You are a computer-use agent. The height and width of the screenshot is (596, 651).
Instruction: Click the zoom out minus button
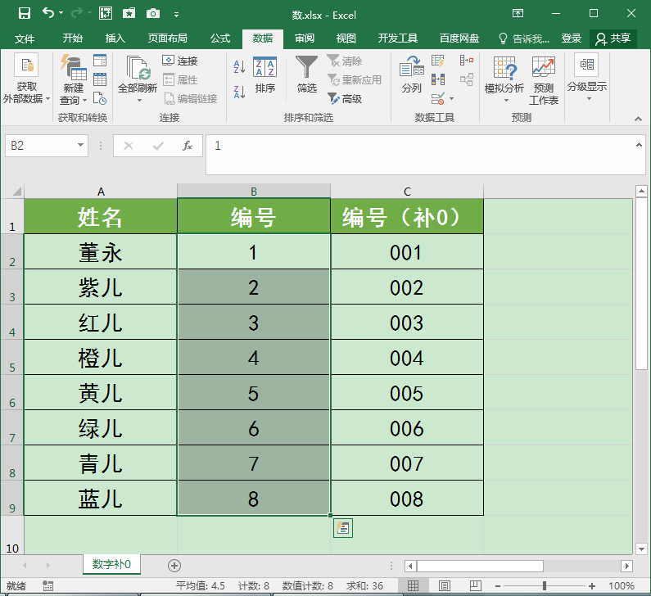pos(497,585)
